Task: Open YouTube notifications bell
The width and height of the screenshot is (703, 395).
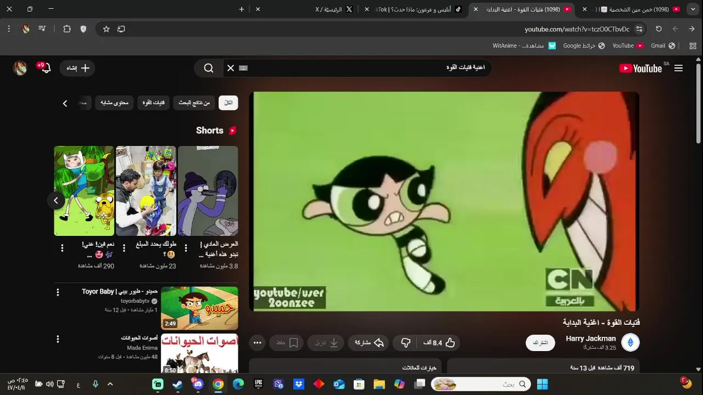Action: click(x=46, y=68)
